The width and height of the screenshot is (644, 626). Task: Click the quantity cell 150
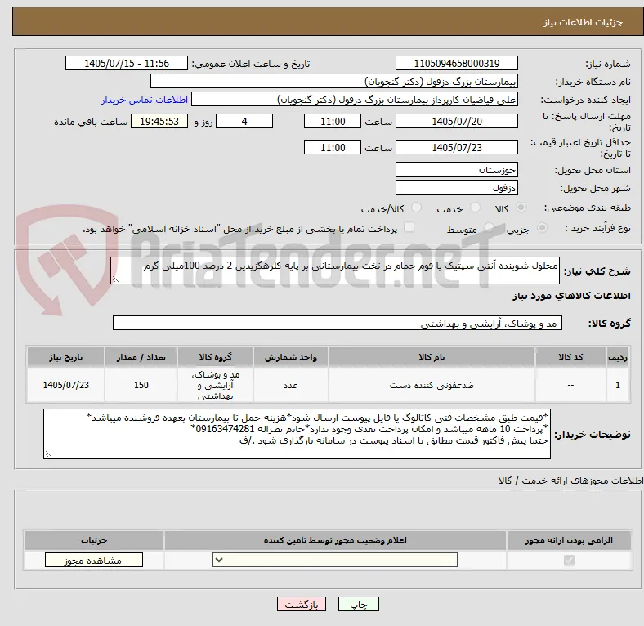(141, 385)
